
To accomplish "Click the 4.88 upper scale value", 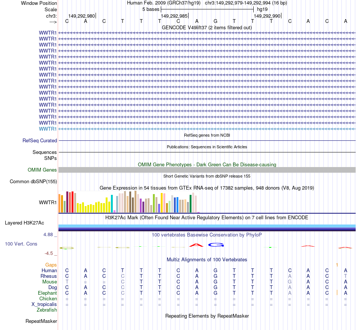I will click(48, 235).
